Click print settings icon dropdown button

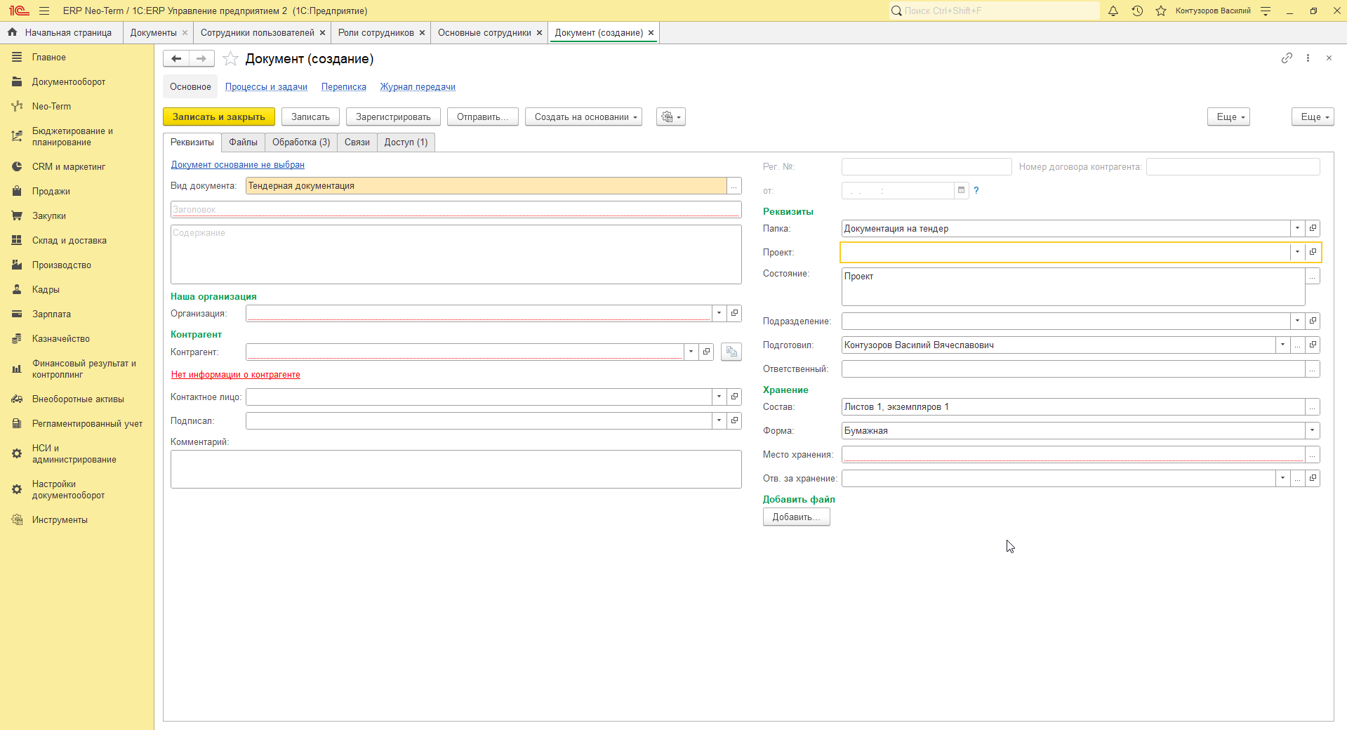[671, 117]
